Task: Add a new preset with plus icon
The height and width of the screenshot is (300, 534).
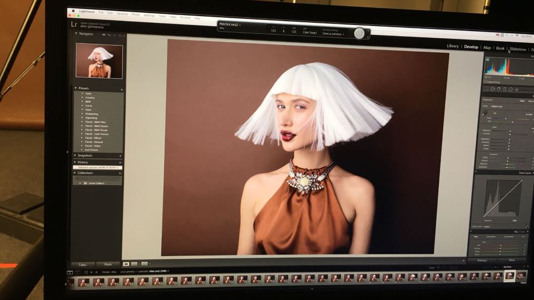Action: [122, 90]
